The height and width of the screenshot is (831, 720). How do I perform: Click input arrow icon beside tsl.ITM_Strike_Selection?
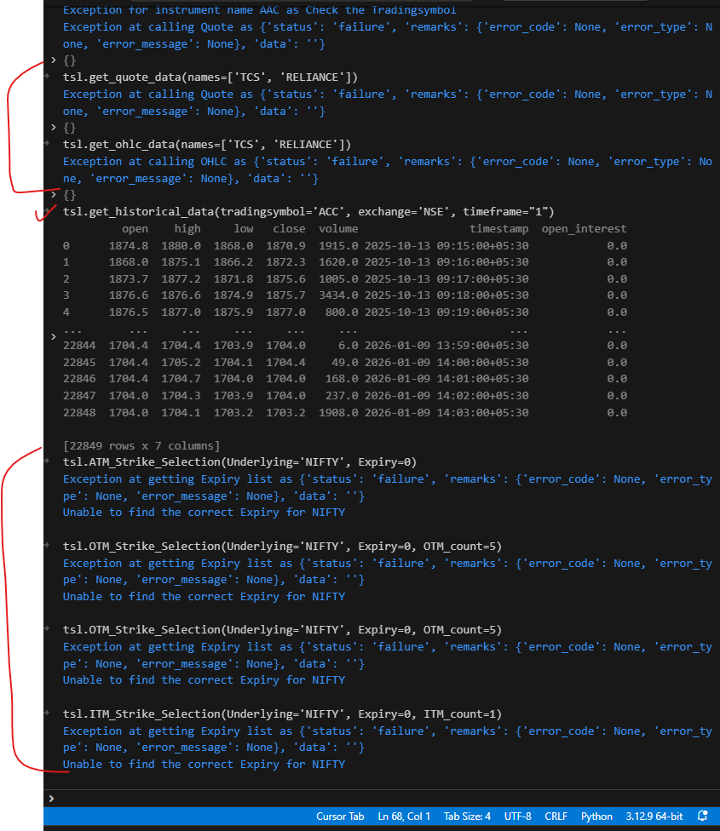pyautogui.click(x=54, y=714)
